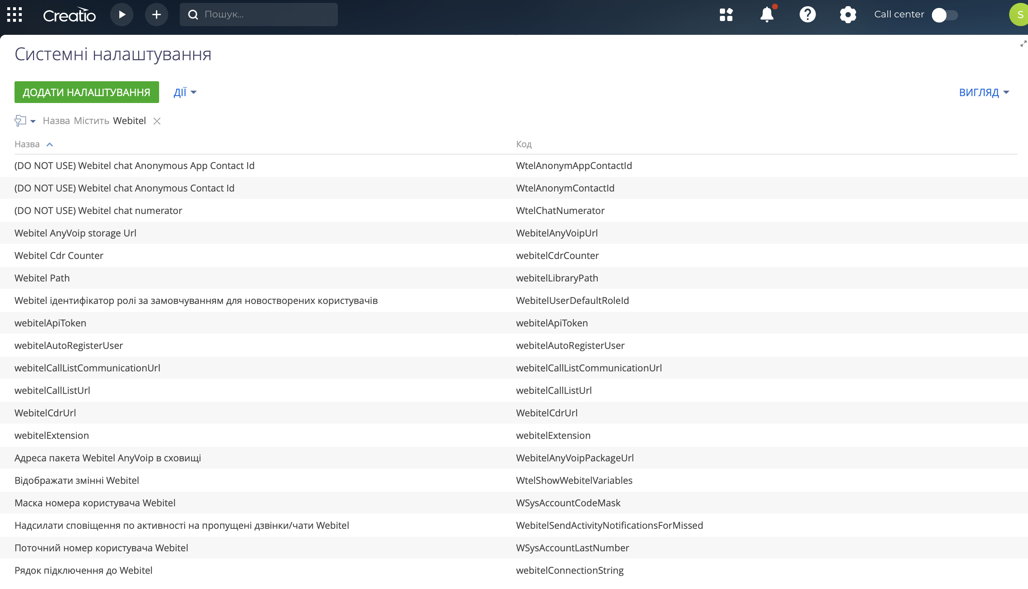Open the ВИГЛЯД view dropdown
1028x589 pixels.
(984, 92)
